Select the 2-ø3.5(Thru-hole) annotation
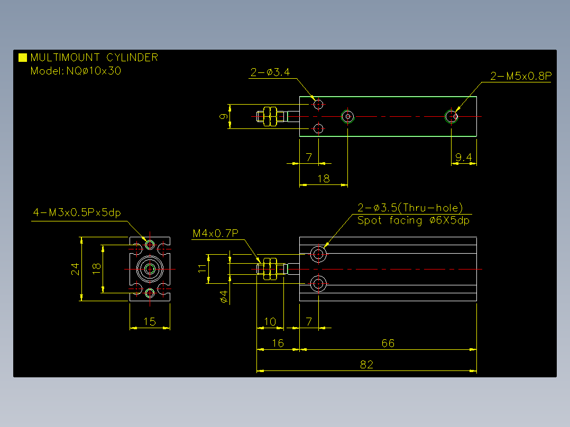The width and height of the screenshot is (570, 427). coord(410,208)
